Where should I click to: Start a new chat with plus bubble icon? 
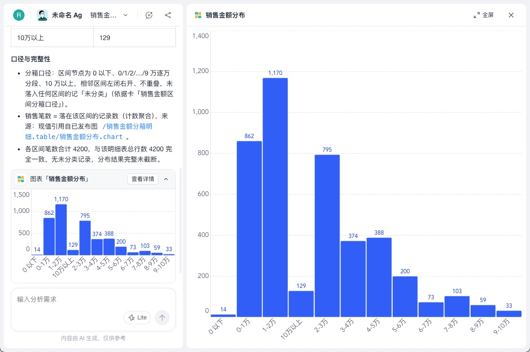[x=149, y=15]
